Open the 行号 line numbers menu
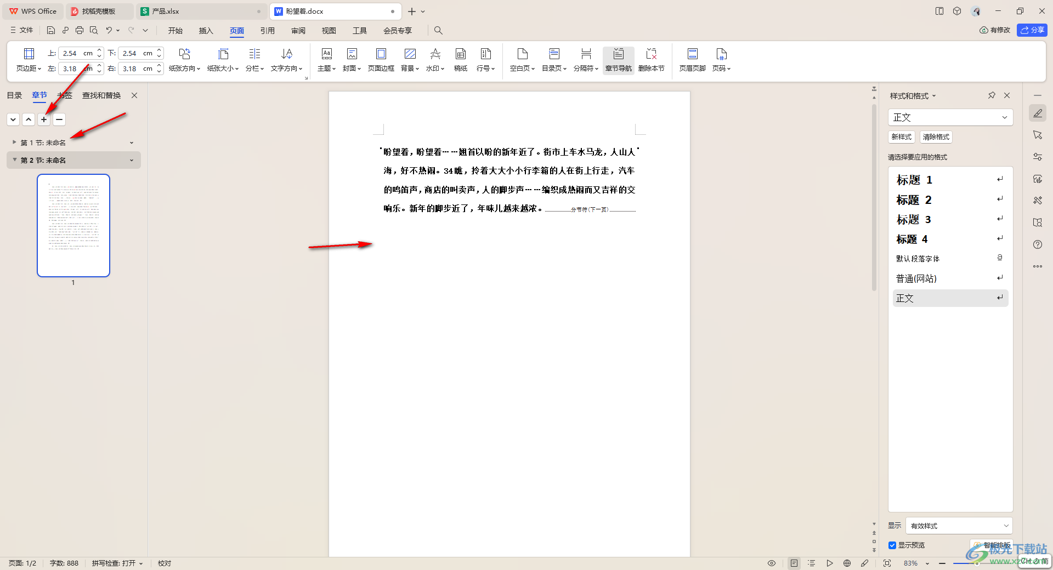Viewport: 1053px width, 570px height. click(485, 60)
